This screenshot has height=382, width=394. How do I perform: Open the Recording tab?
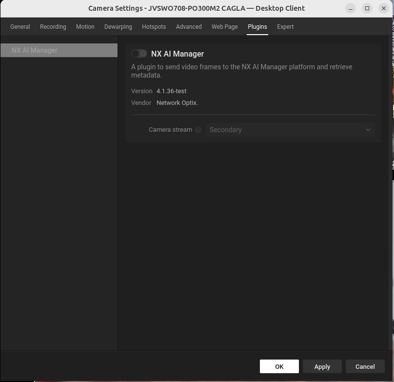[x=53, y=27]
